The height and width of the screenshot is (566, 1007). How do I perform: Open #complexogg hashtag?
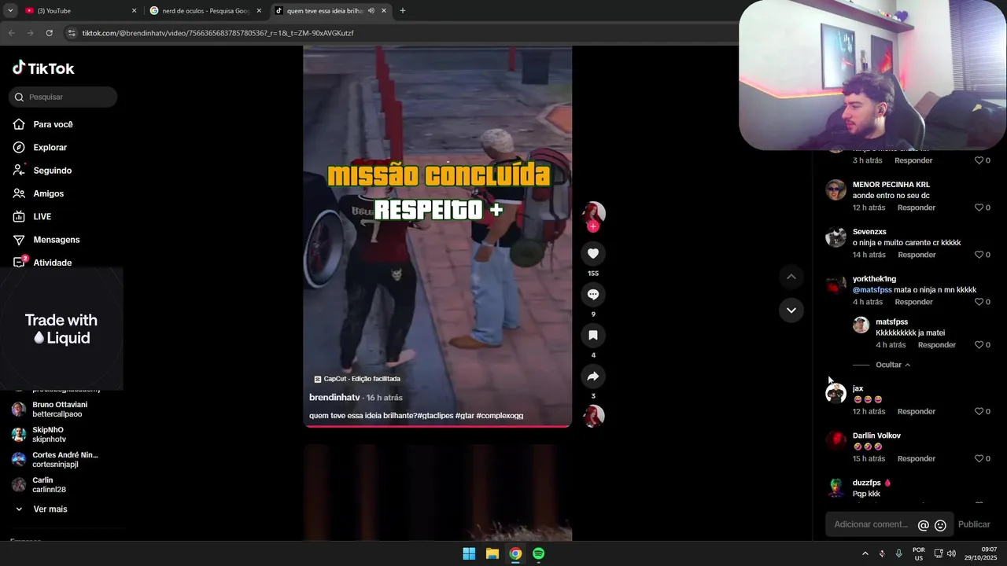(x=500, y=416)
